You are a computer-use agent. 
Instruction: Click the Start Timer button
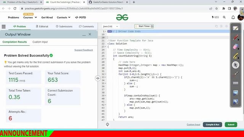[x=144, y=26]
